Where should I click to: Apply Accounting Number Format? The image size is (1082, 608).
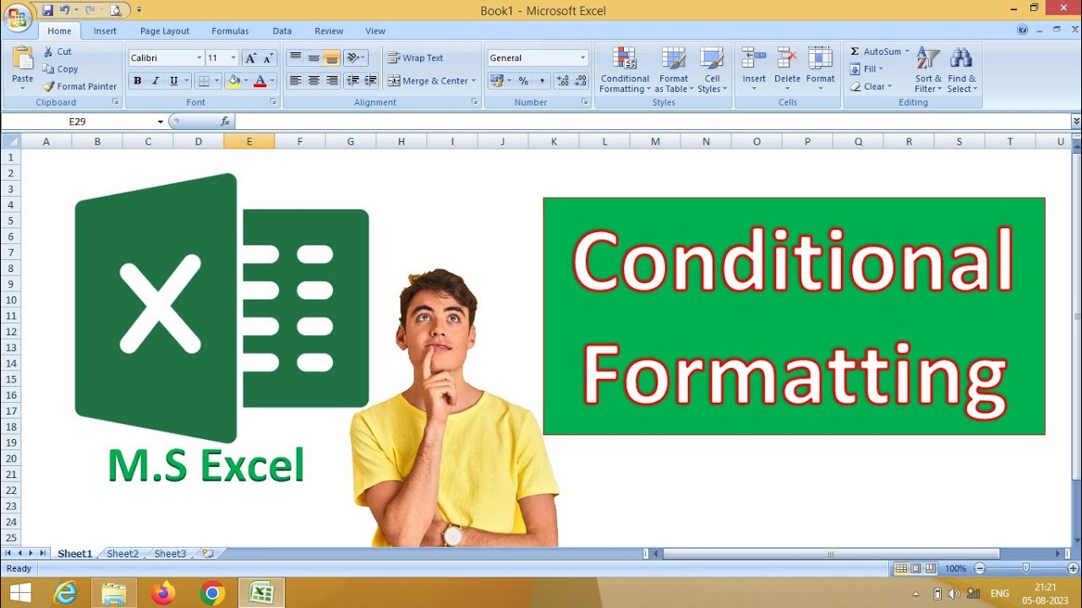tap(496, 81)
